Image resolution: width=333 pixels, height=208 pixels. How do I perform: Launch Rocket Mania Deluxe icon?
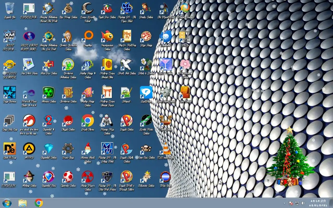coord(146,121)
